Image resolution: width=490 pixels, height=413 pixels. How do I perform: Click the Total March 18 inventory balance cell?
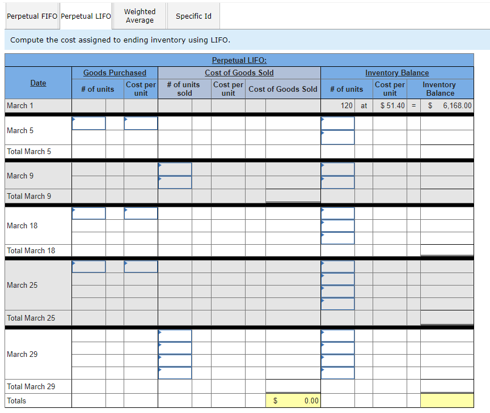pyautogui.click(x=447, y=250)
